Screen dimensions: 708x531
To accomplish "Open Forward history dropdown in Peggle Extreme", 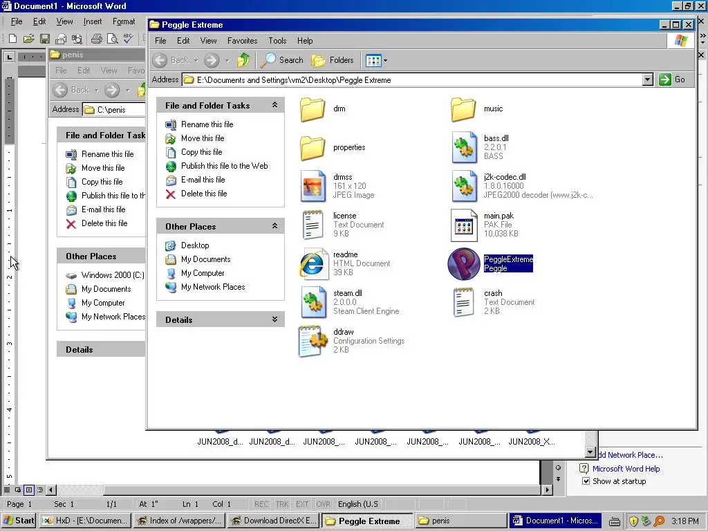I will [x=227, y=60].
